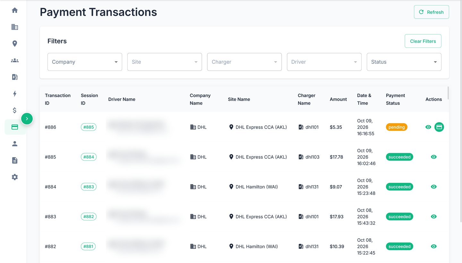Image resolution: width=462 pixels, height=263 pixels.
Task: Click the amount $10.39
Action: (x=337, y=246)
